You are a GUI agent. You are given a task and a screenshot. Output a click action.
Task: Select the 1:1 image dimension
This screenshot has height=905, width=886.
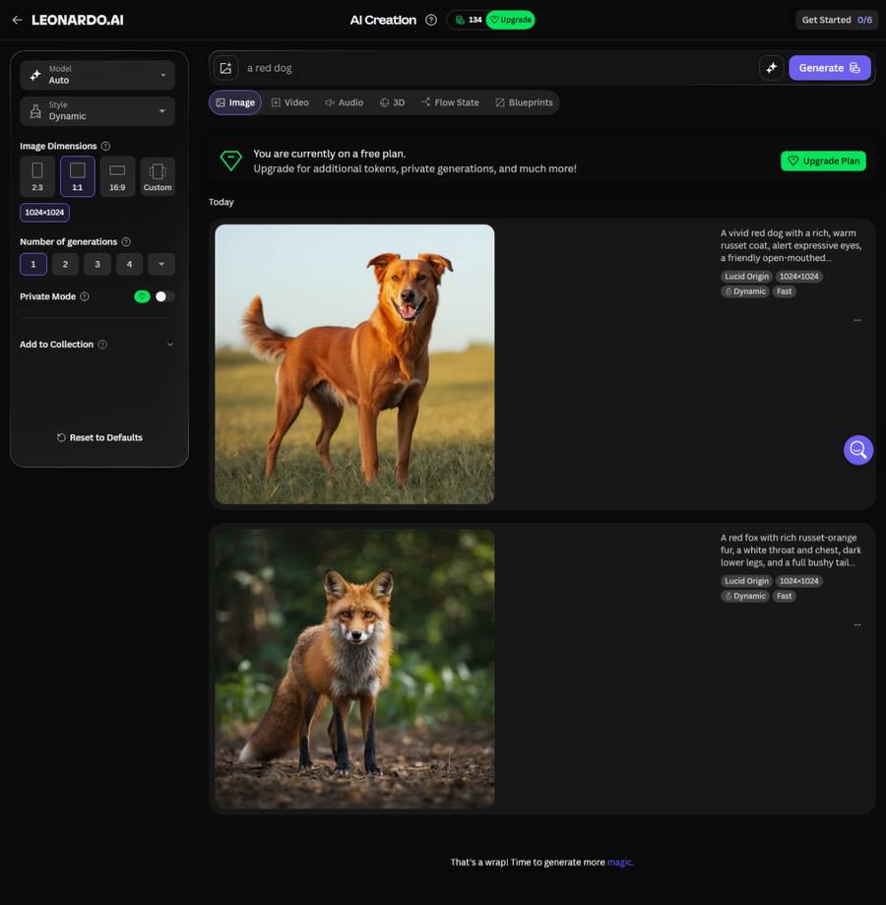pyautogui.click(x=78, y=176)
